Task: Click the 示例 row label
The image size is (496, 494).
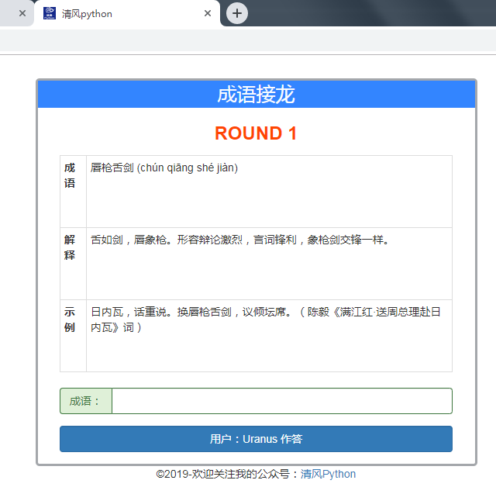Action: (x=70, y=320)
